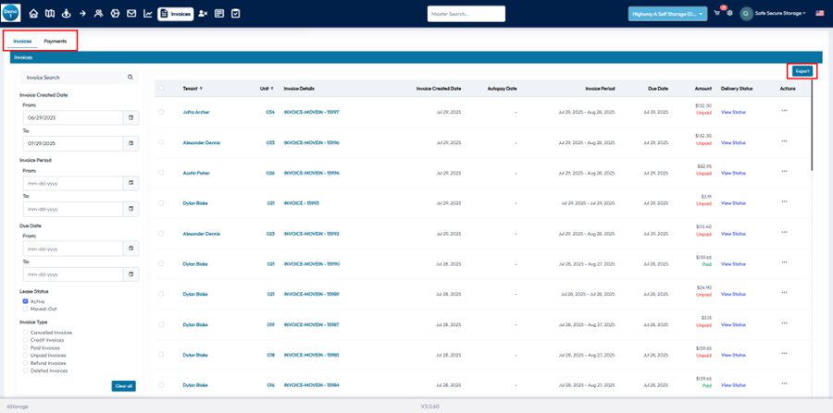
Task: Open the mail envelope icon
Action: pyautogui.click(x=131, y=14)
